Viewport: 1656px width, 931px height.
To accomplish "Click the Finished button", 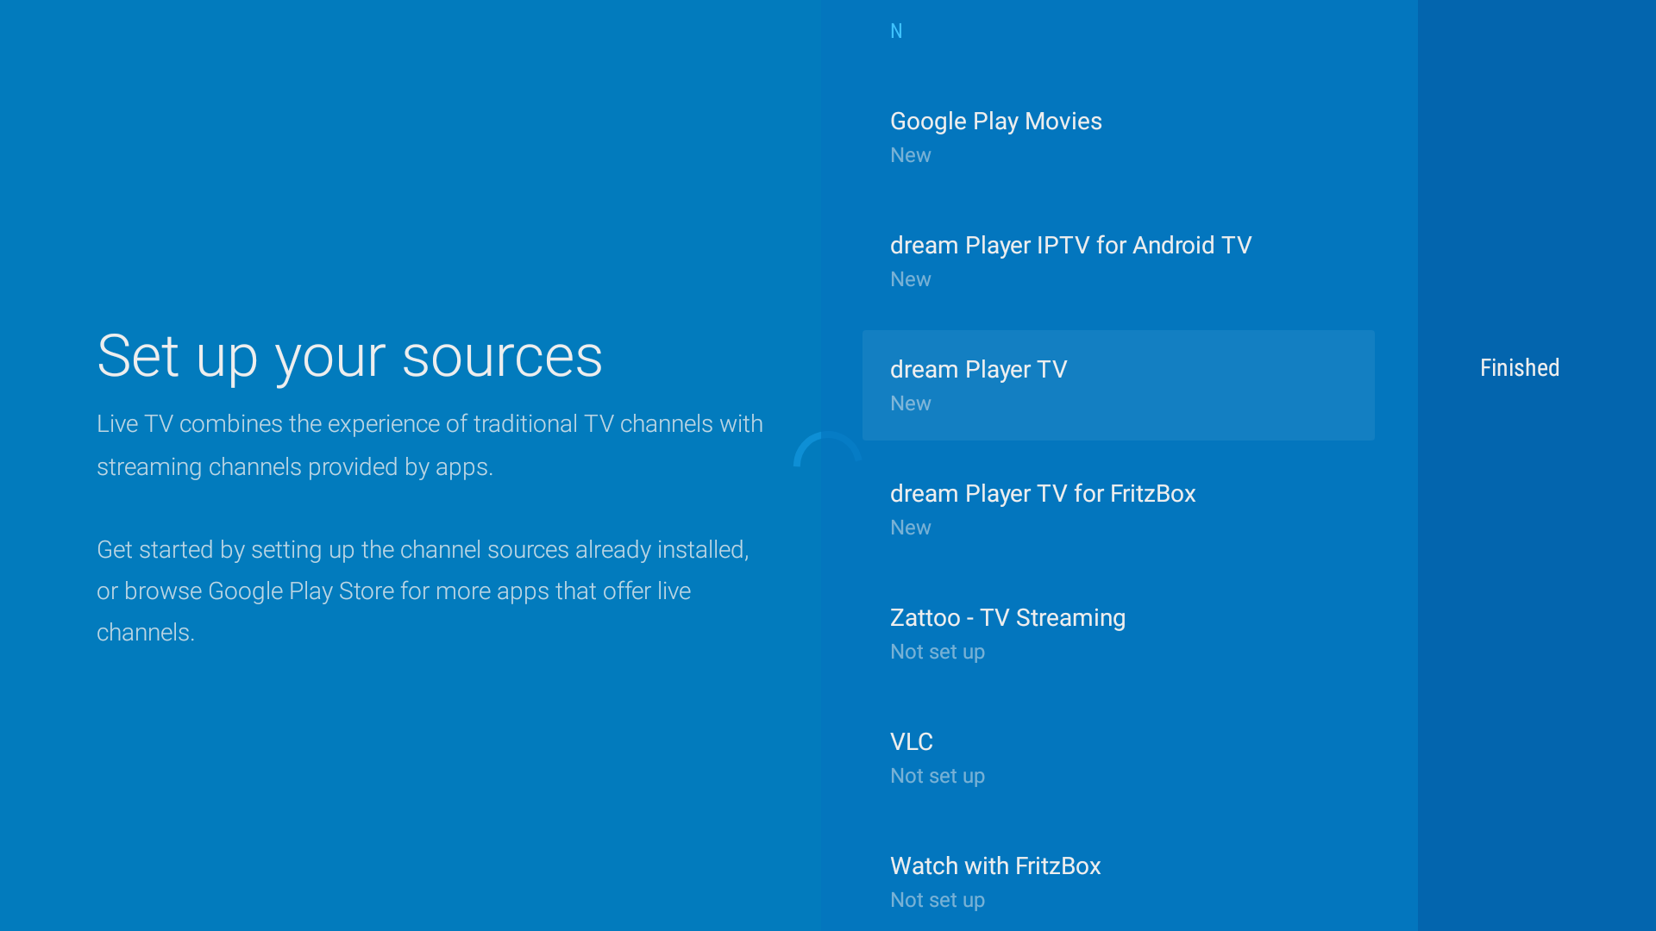I will click(x=1520, y=368).
